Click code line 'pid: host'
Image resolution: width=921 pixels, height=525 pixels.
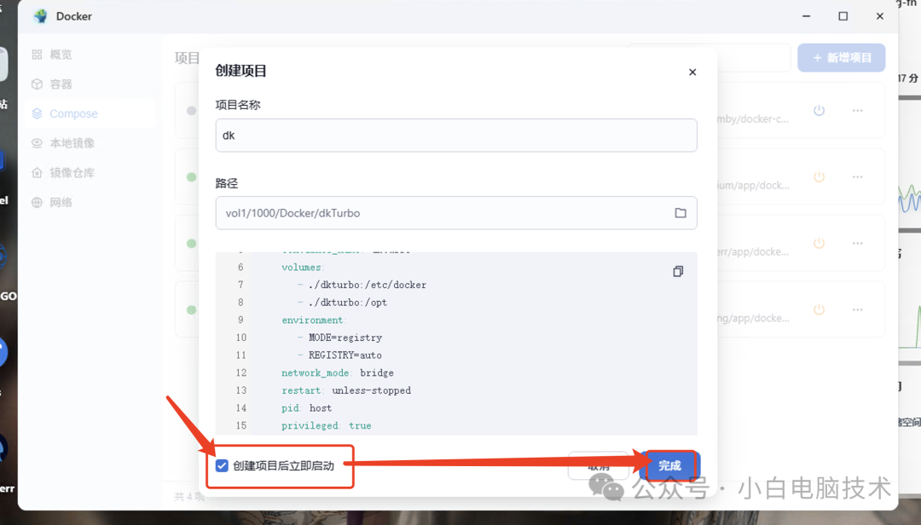click(x=306, y=408)
